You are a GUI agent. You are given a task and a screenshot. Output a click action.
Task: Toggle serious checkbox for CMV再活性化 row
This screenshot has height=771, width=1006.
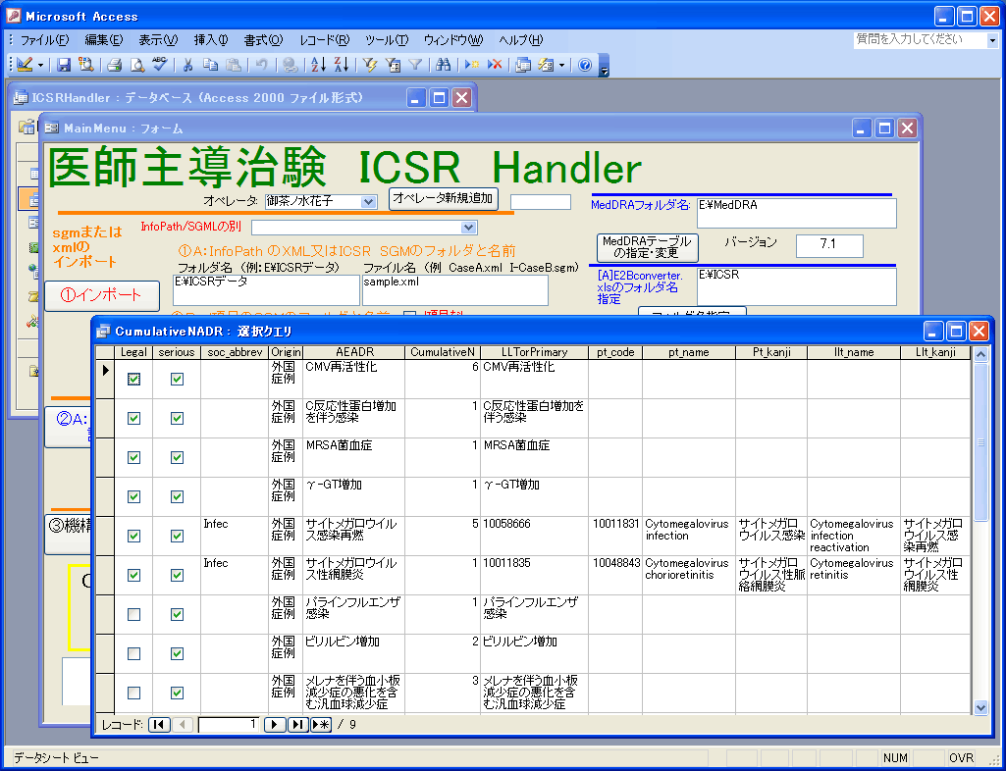177,379
